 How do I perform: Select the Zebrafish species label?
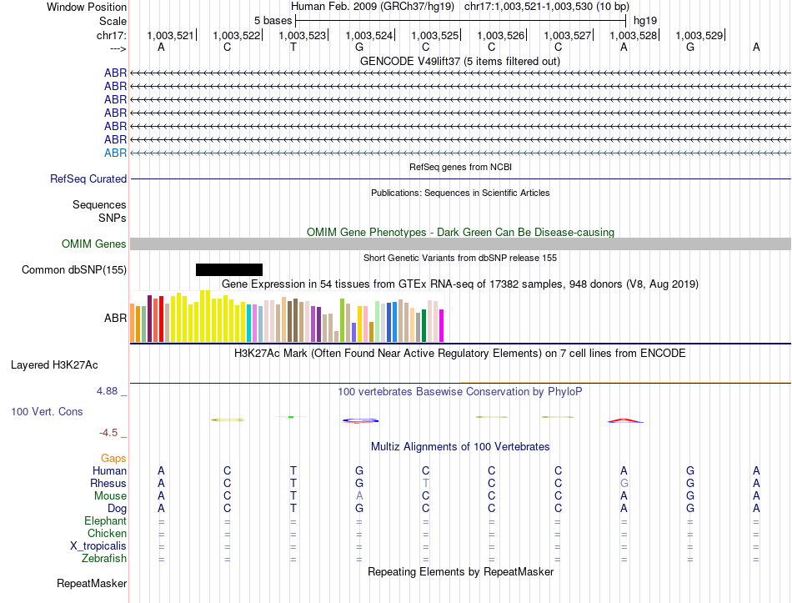[x=104, y=559]
